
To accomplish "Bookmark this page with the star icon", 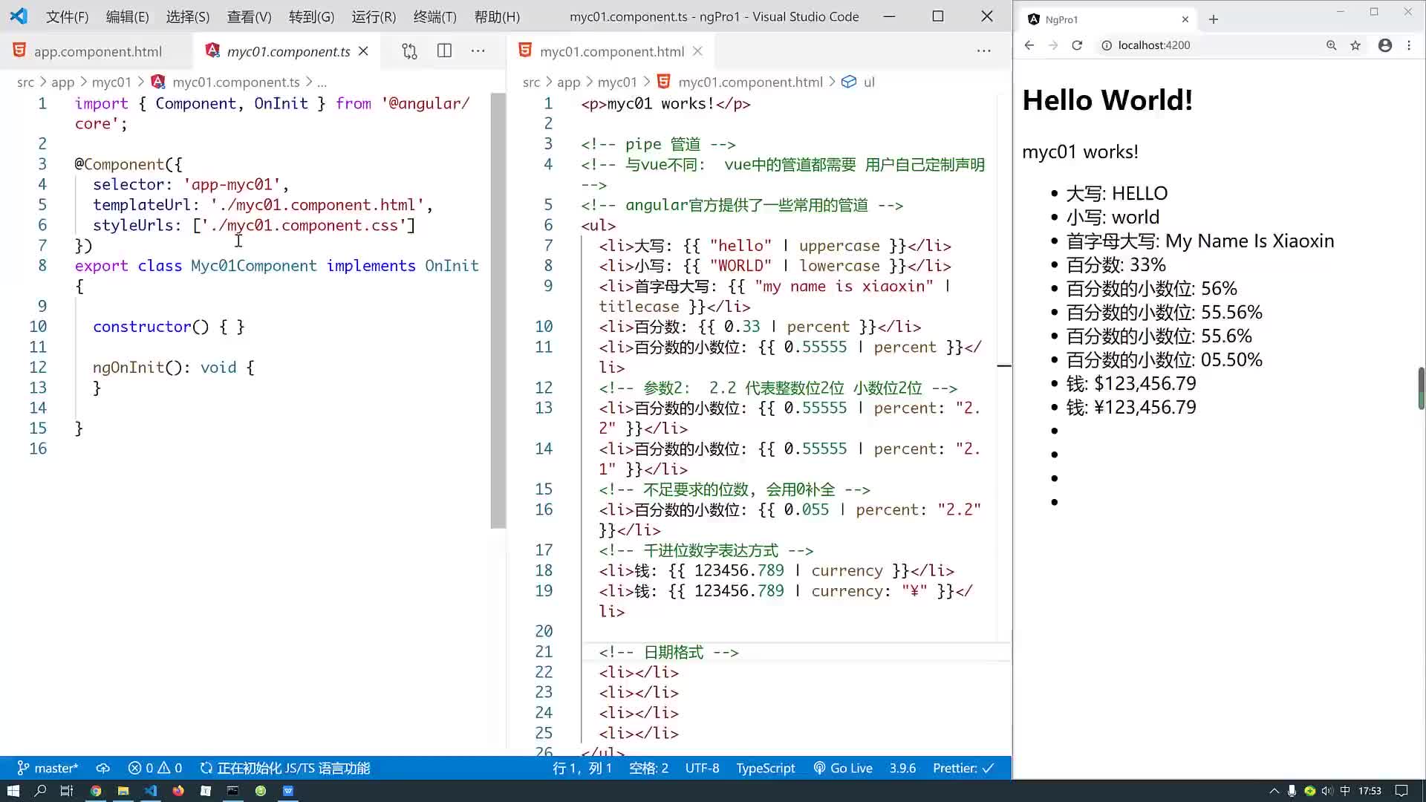I will click(1355, 45).
